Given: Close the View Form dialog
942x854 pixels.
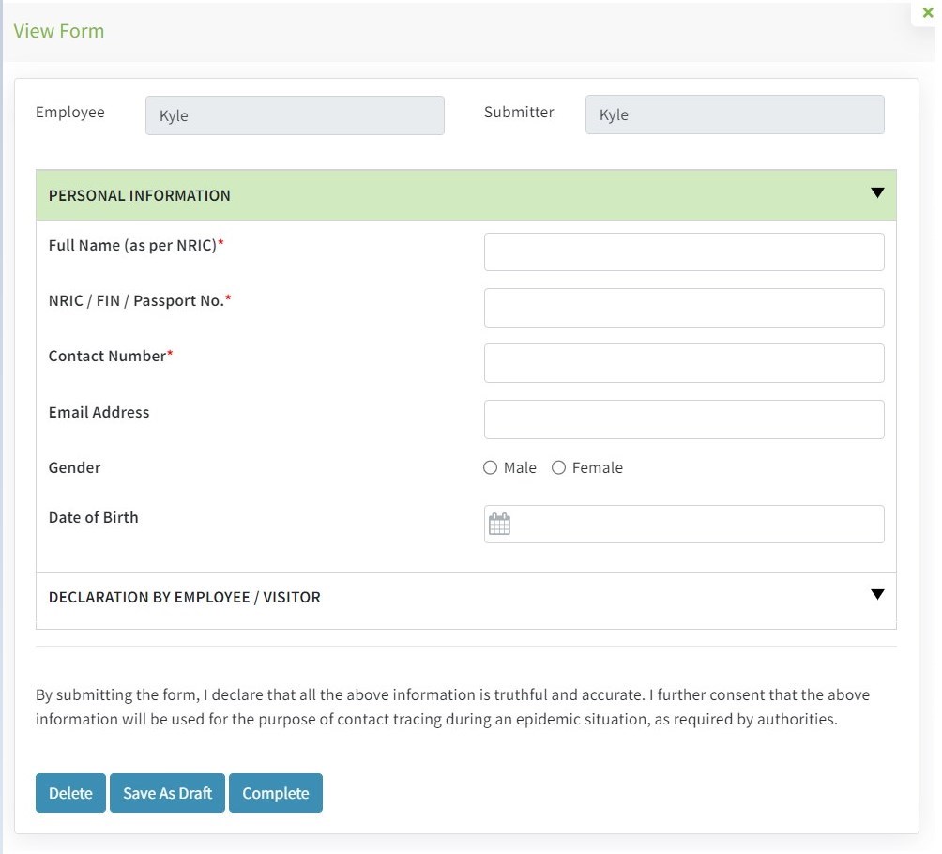Looking at the screenshot, I should (928, 12).
